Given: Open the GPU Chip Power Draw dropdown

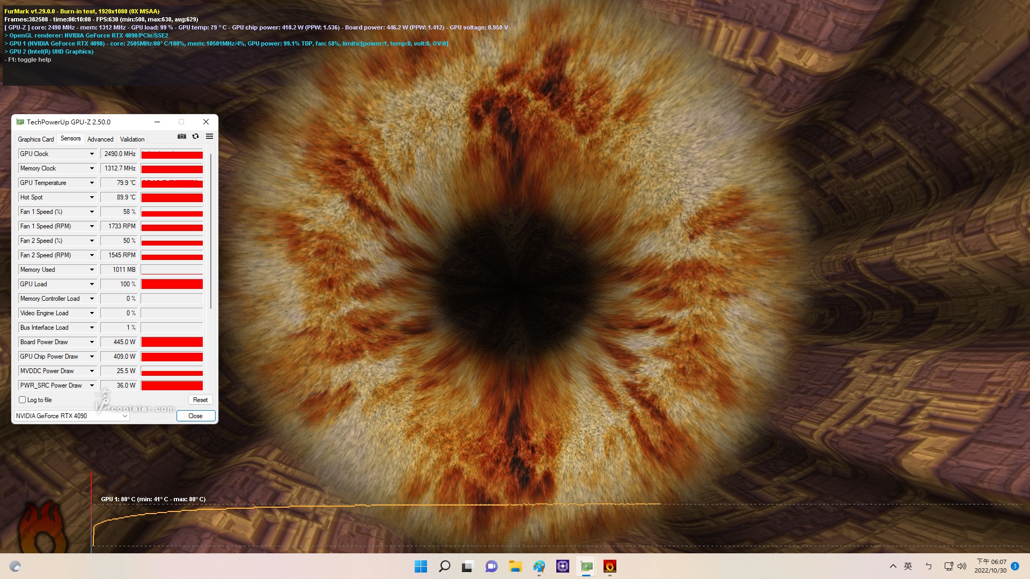Looking at the screenshot, I should tap(92, 357).
